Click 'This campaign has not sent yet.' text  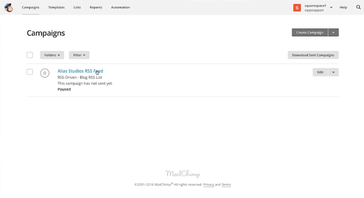85,83
